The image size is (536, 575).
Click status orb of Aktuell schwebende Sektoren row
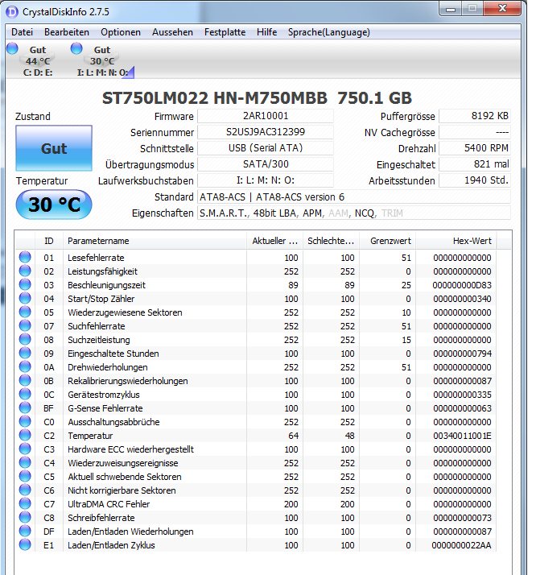tap(25, 476)
